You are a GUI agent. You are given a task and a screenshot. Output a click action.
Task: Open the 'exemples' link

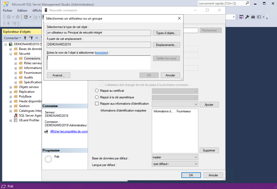[x=101, y=53]
